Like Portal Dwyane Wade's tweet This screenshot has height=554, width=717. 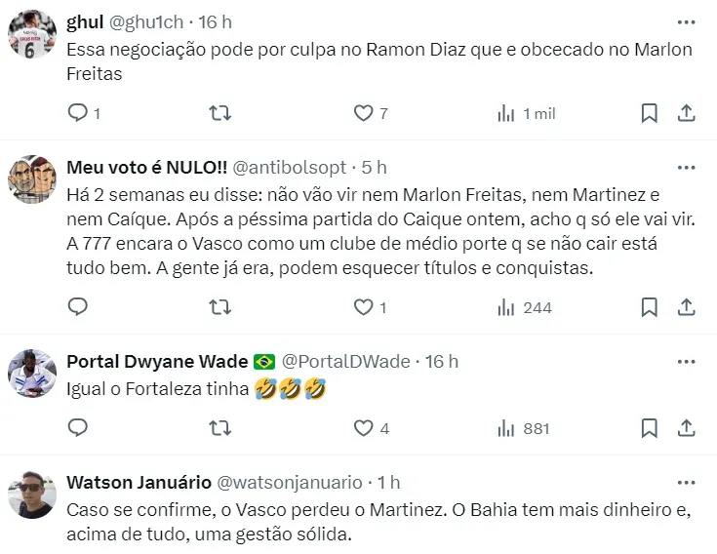[364, 428]
